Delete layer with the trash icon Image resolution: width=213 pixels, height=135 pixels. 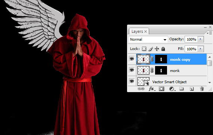tap(202, 89)
